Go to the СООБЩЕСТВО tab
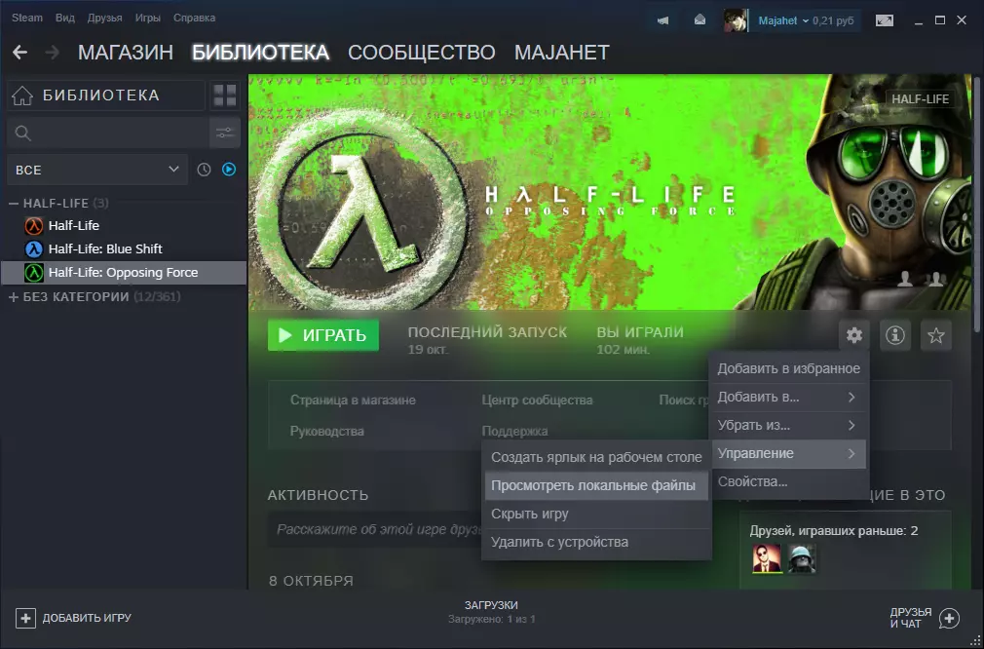The image size is (984, 649). click(422, 52)
